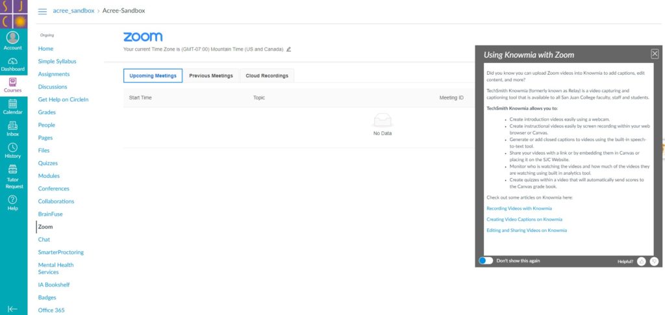
Task: Go to Modules
Action: (x=49, y=176)
